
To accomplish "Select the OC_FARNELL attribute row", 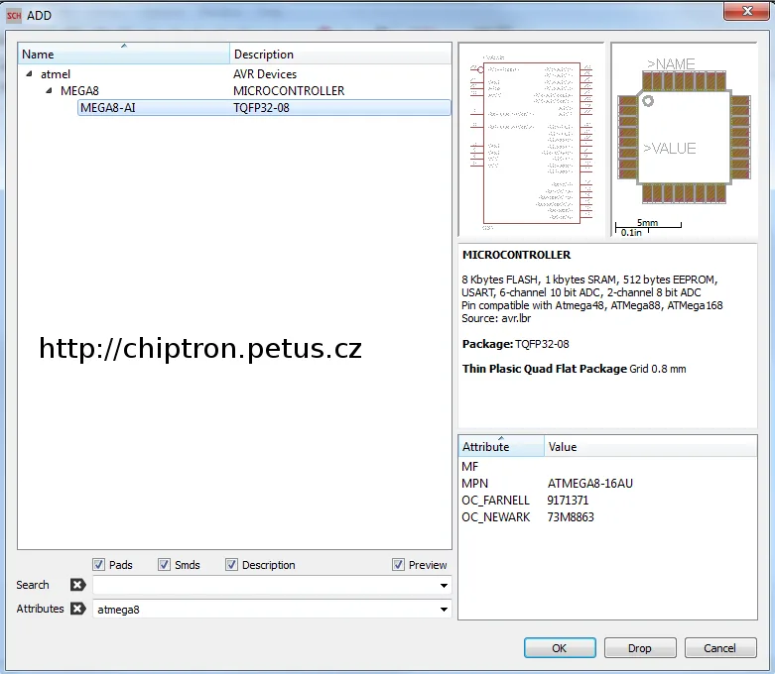I will point(607,501).
